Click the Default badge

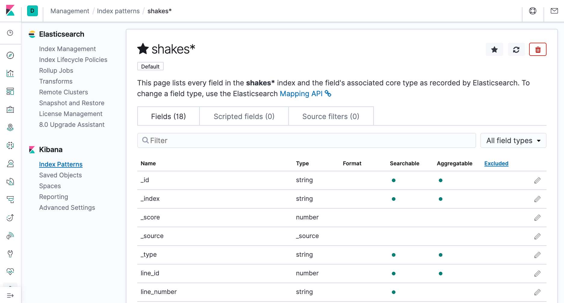[x=150, y=66]
